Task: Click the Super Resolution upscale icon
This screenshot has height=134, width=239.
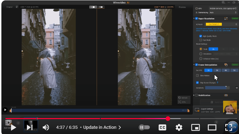Action: pos(226,18)
